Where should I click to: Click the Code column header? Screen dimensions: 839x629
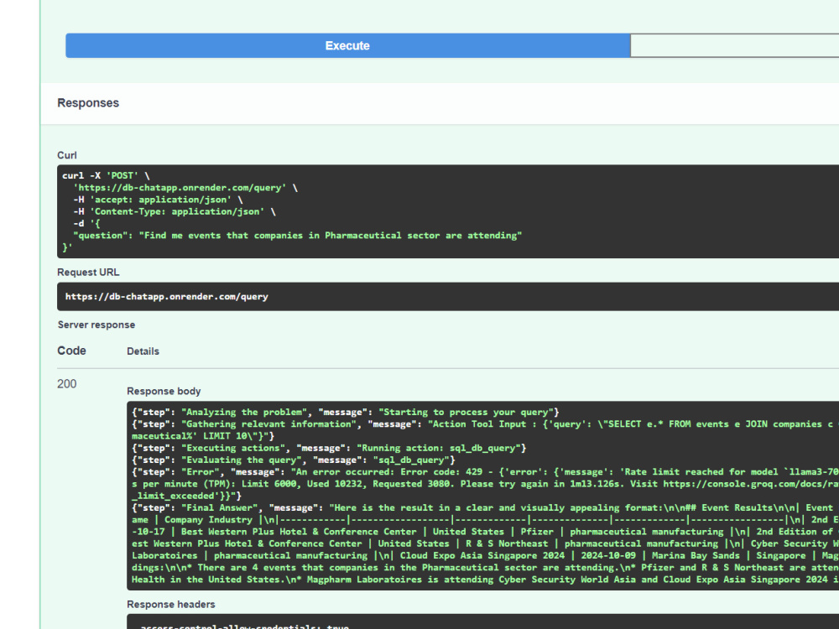[x=71, y=351]
